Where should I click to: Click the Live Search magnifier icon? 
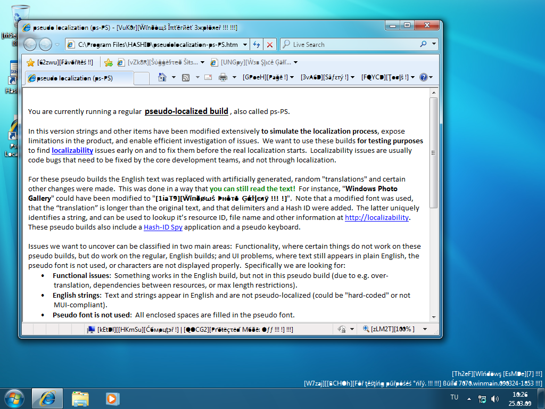tap(424, 45)
